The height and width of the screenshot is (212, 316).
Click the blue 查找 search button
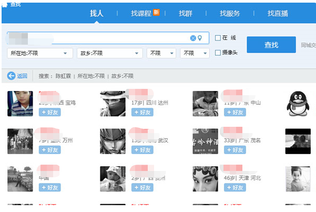271,45
